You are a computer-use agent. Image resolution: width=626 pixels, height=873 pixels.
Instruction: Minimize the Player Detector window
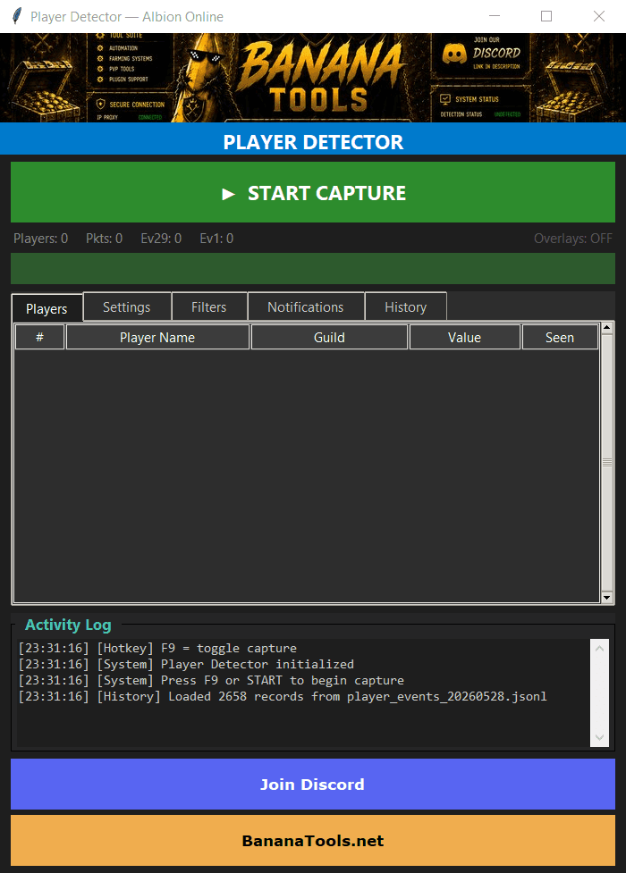494,16
